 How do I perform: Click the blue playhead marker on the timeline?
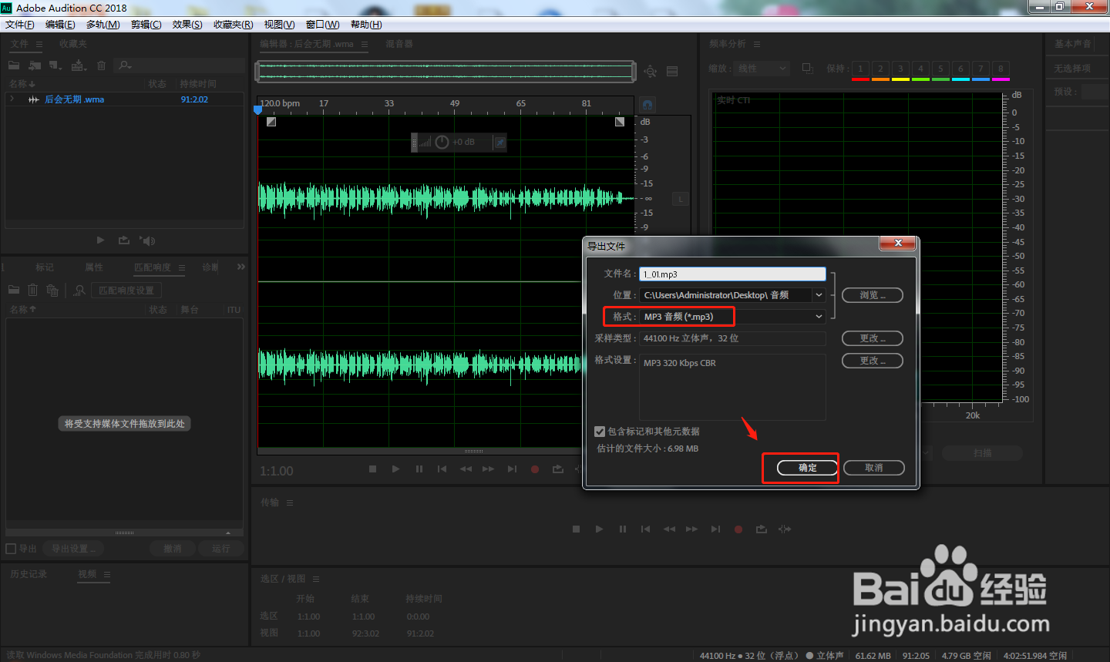pos(257,110)
